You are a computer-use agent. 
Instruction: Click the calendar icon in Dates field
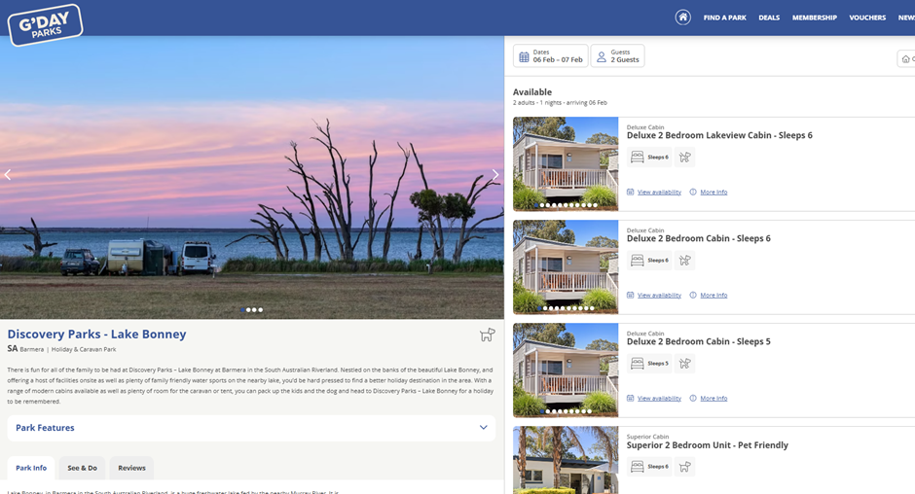point(524,56)
